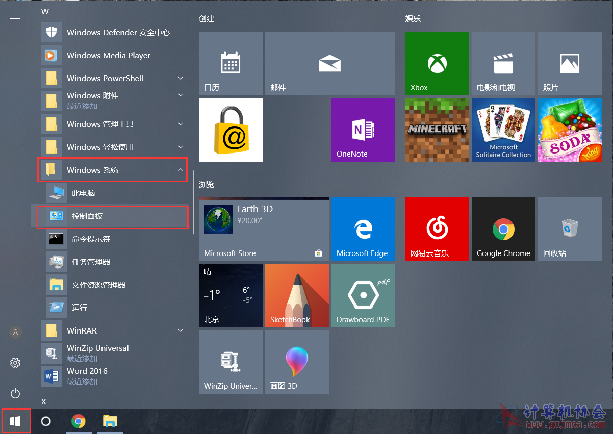
Task: Open Settings gear in Start sidebar
Action: (15, 363)
